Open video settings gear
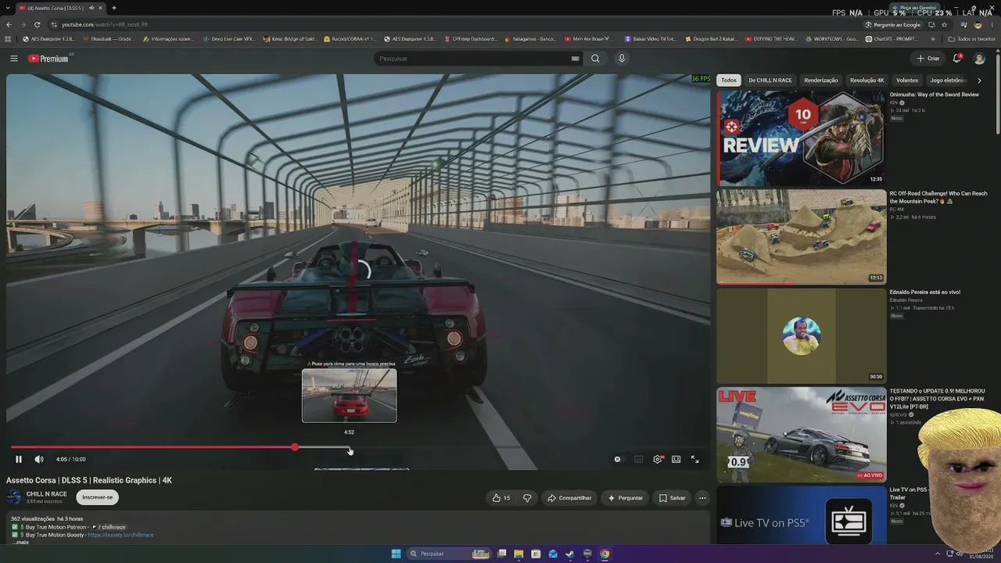 (x=658, y=459)
